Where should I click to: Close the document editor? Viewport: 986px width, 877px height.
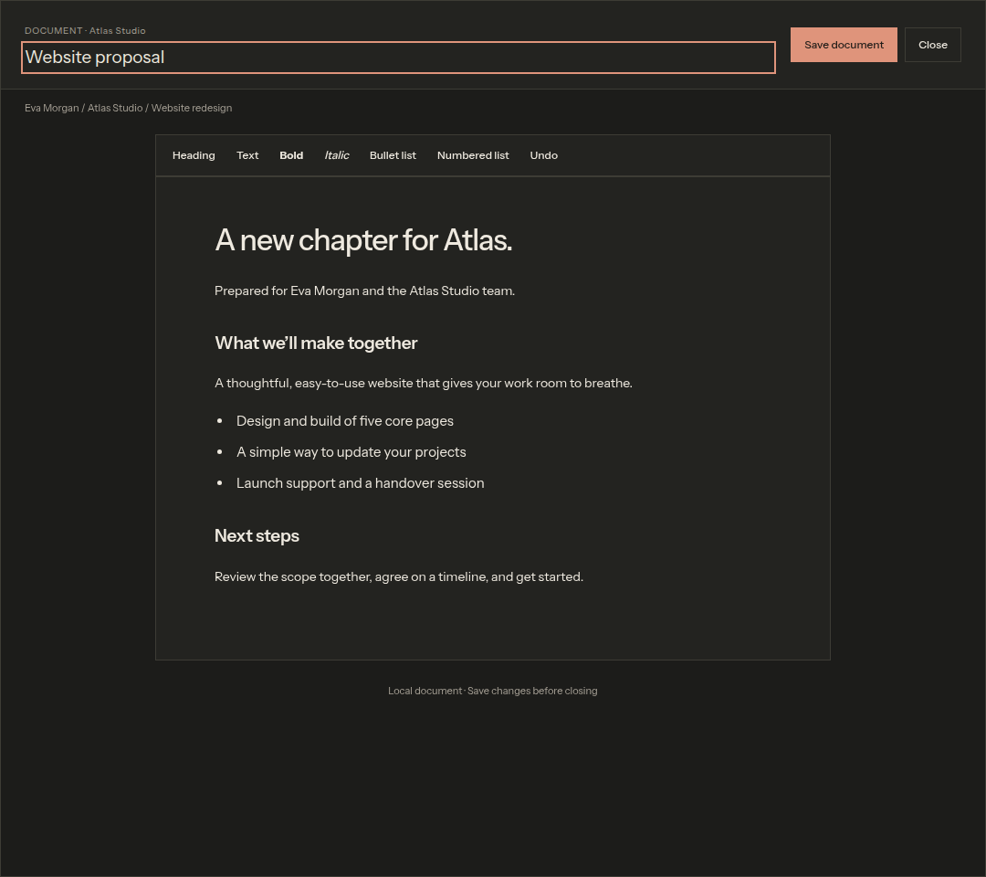click(932, 45)
